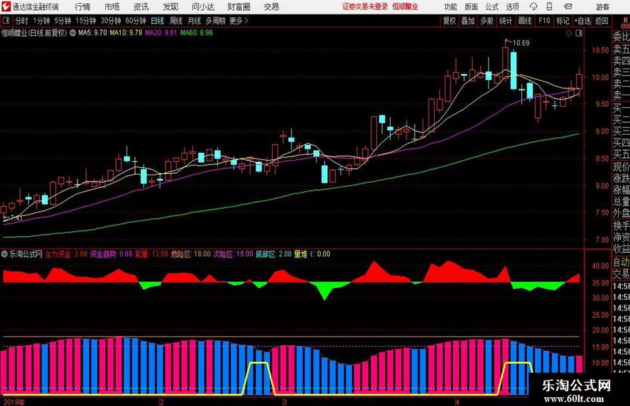Open the 多周期 multi-period view

215,21
